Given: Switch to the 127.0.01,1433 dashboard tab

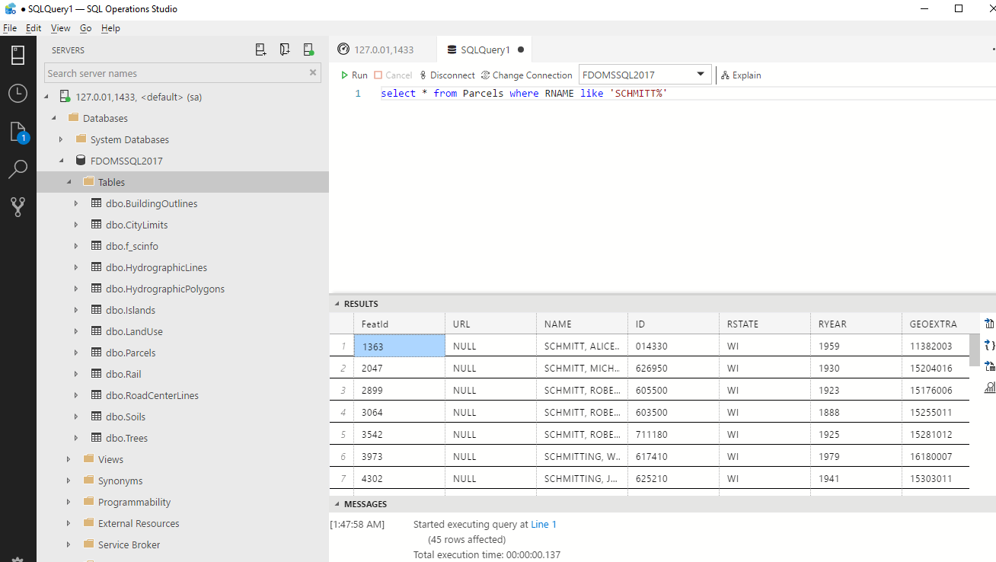Looking at the screenshot, I should point(383,49).
